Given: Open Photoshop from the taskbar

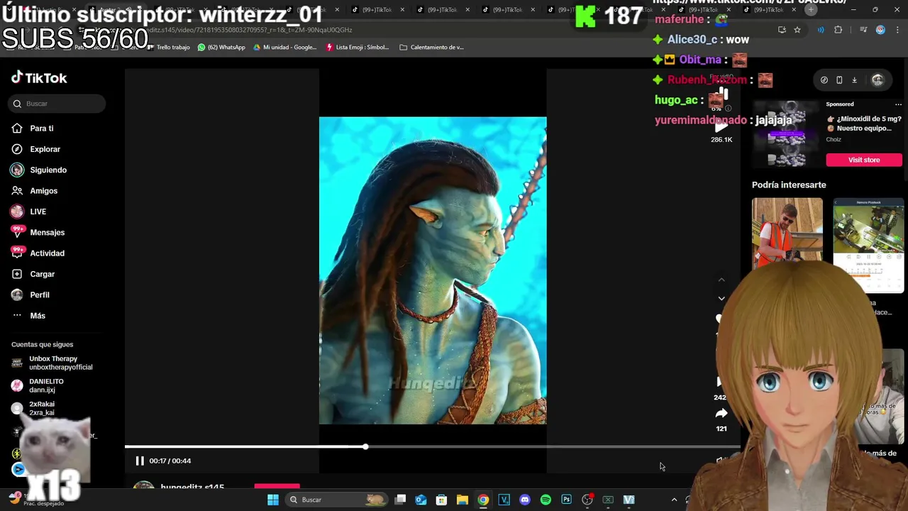Looking at the screenshot, I should pyautogui.click(x=566, y=500).
